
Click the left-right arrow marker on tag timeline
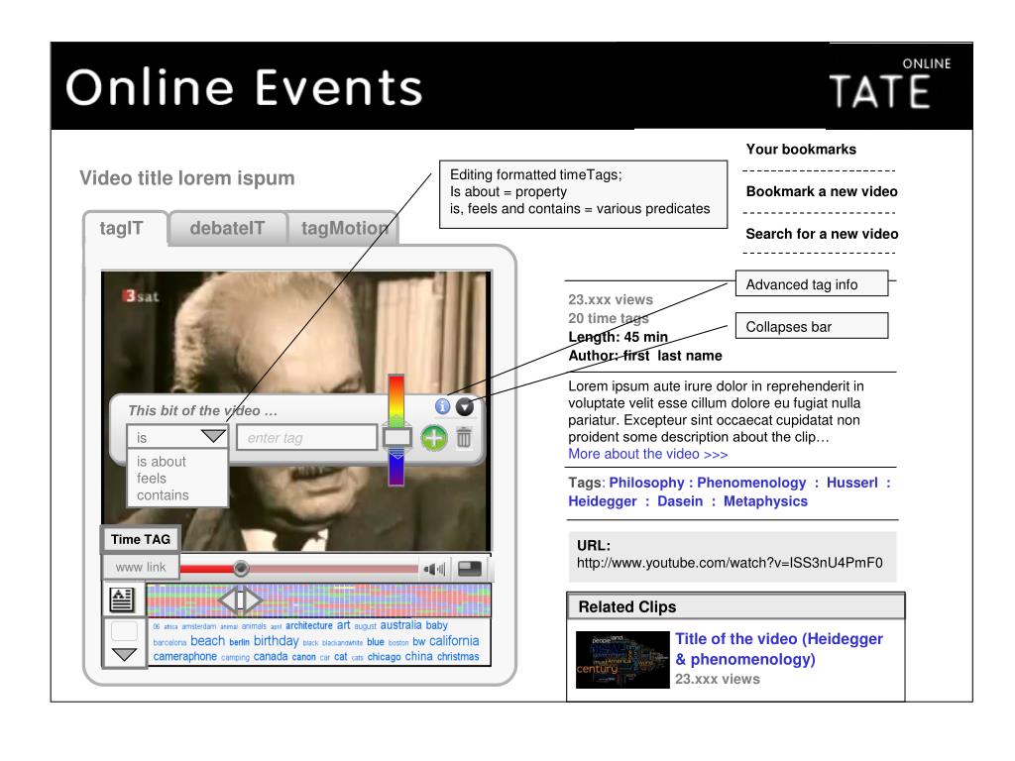(x=240, y=600)
